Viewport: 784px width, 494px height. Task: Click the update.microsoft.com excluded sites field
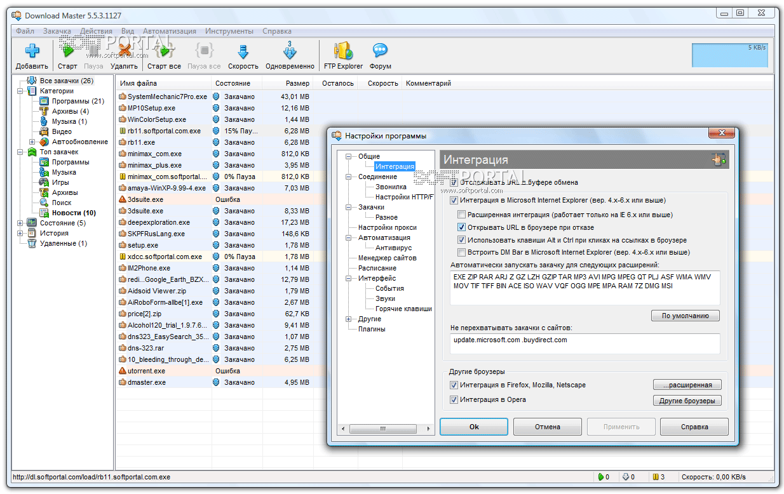pos(585,344)
